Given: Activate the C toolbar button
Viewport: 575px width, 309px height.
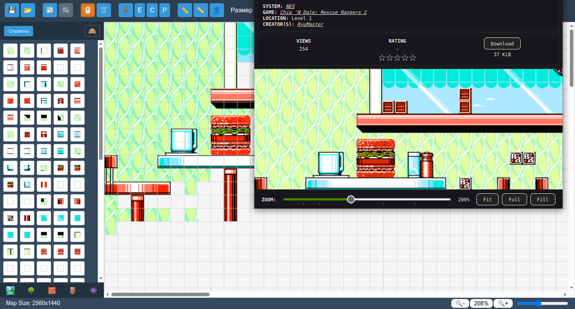Looking at the screenshot, I should click(x=152, y=10).
